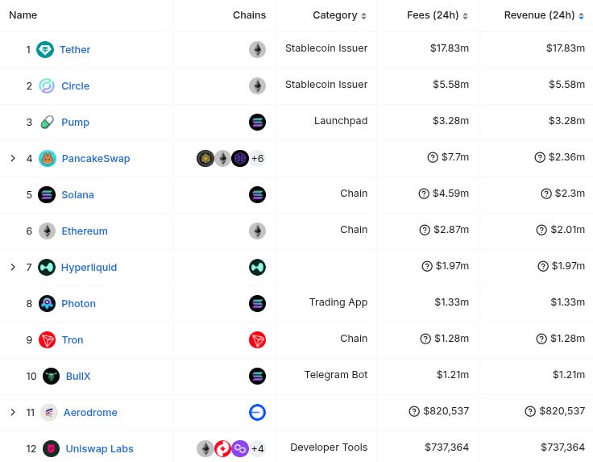
Task: Click the help icon beside the PancakeSwap $7.7m fees
Action: point(433,157)
